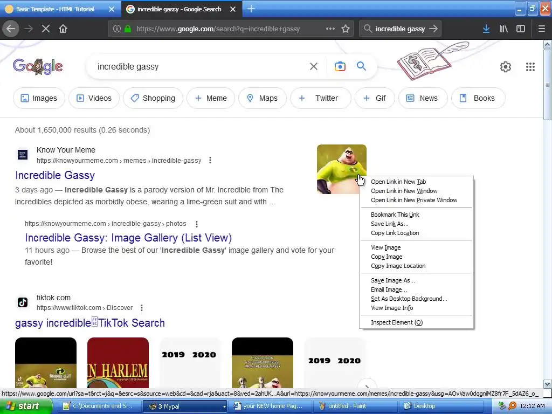Search by image with camera icon
The height and width of the screenshot is (414, 552).
pyautogui.click(x=340, y=66)
